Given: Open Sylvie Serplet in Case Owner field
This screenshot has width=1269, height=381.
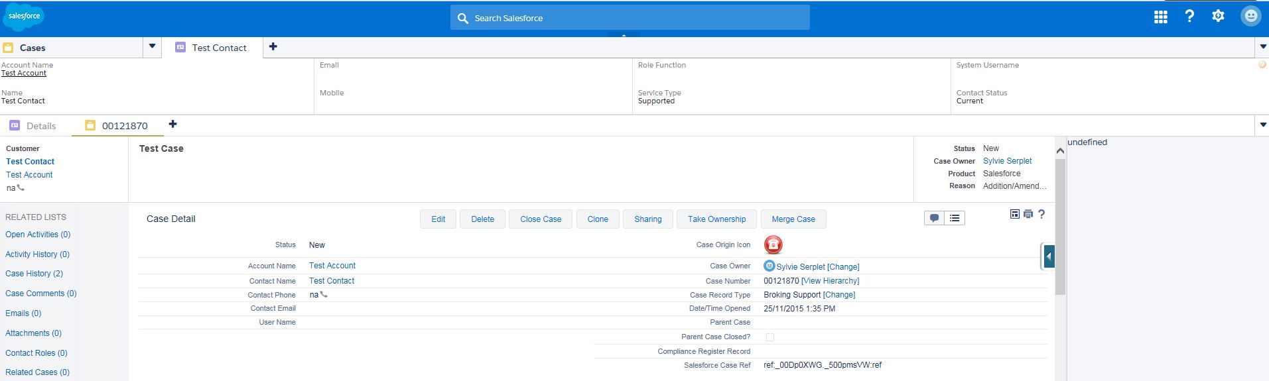Looking at the screenshot, I should pos(801,267).
